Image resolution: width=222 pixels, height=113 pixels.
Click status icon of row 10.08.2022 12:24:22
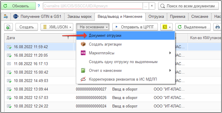[x=9, y=106]
